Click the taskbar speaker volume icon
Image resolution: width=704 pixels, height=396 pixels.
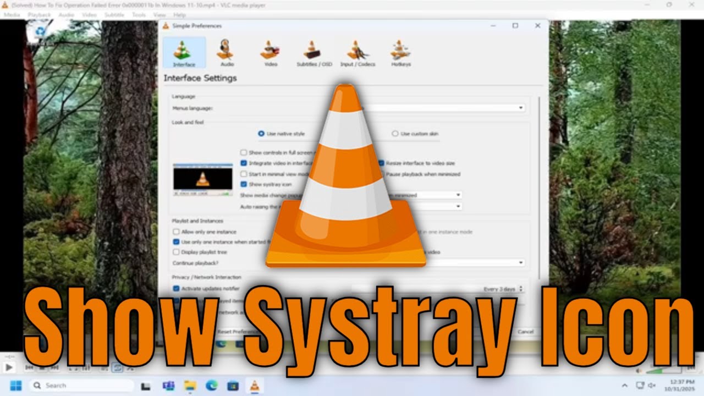652,385
